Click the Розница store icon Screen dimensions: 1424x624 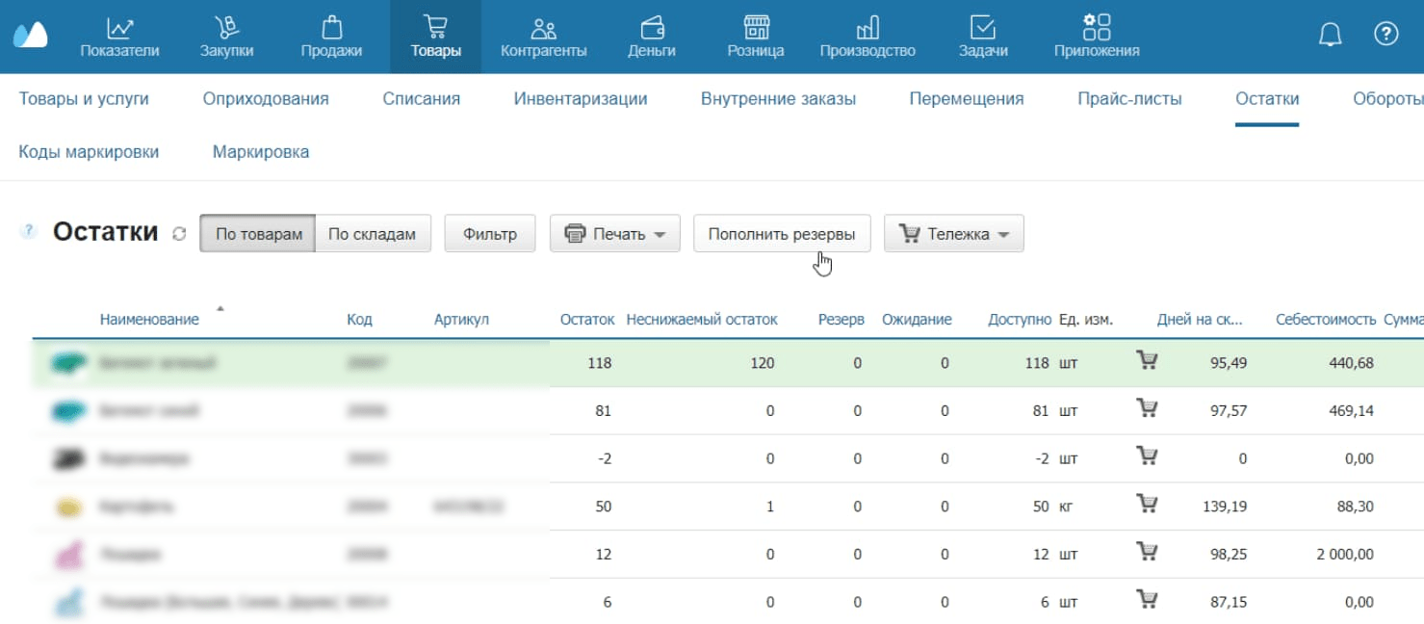pos(756,27)
